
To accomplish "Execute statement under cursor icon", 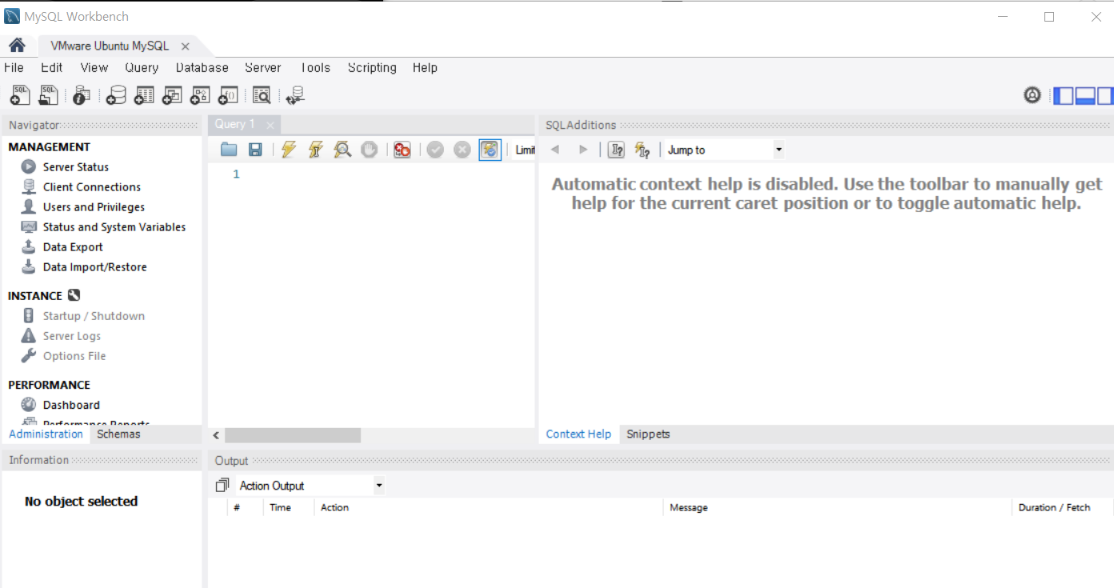I will 316,150.
